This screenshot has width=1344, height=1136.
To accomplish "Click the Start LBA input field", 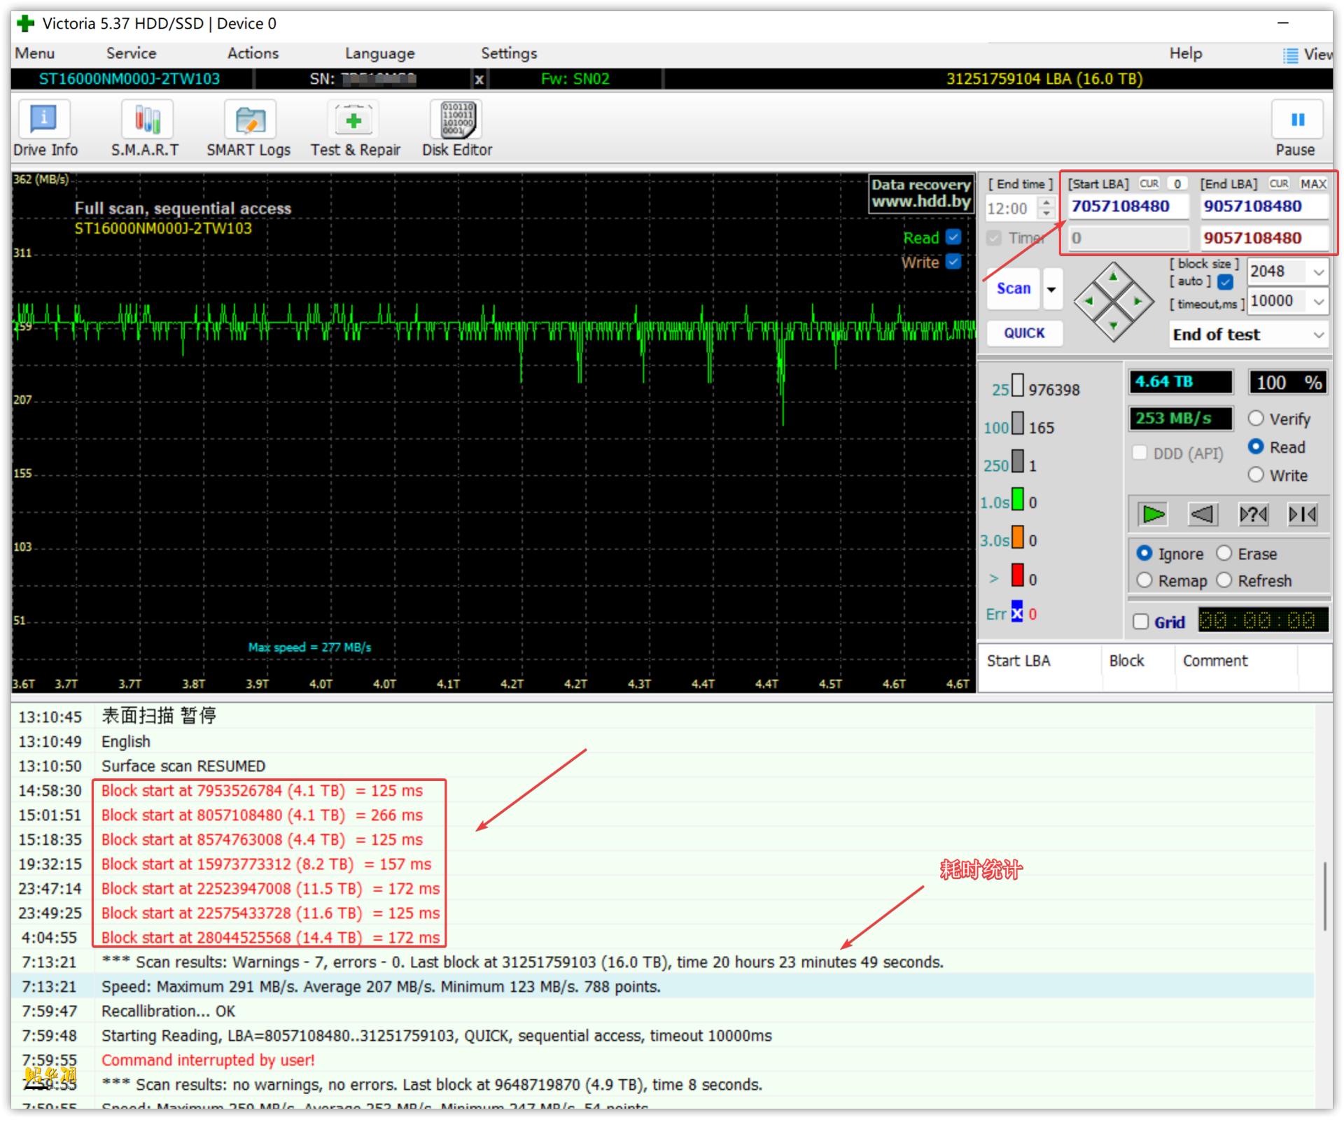I will point(1127,206).
